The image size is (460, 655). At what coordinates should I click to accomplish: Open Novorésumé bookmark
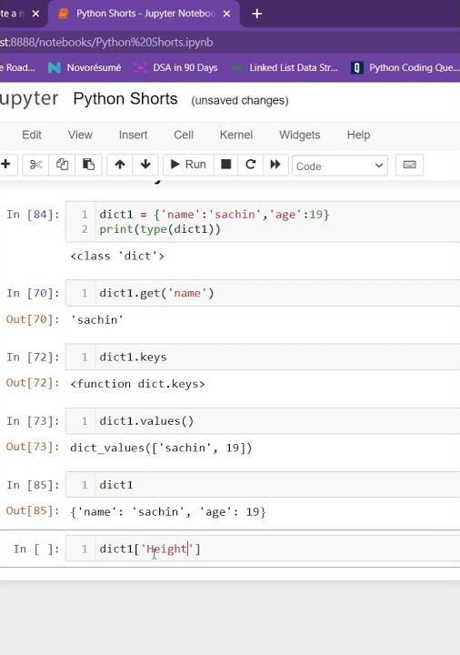point(85,67)
